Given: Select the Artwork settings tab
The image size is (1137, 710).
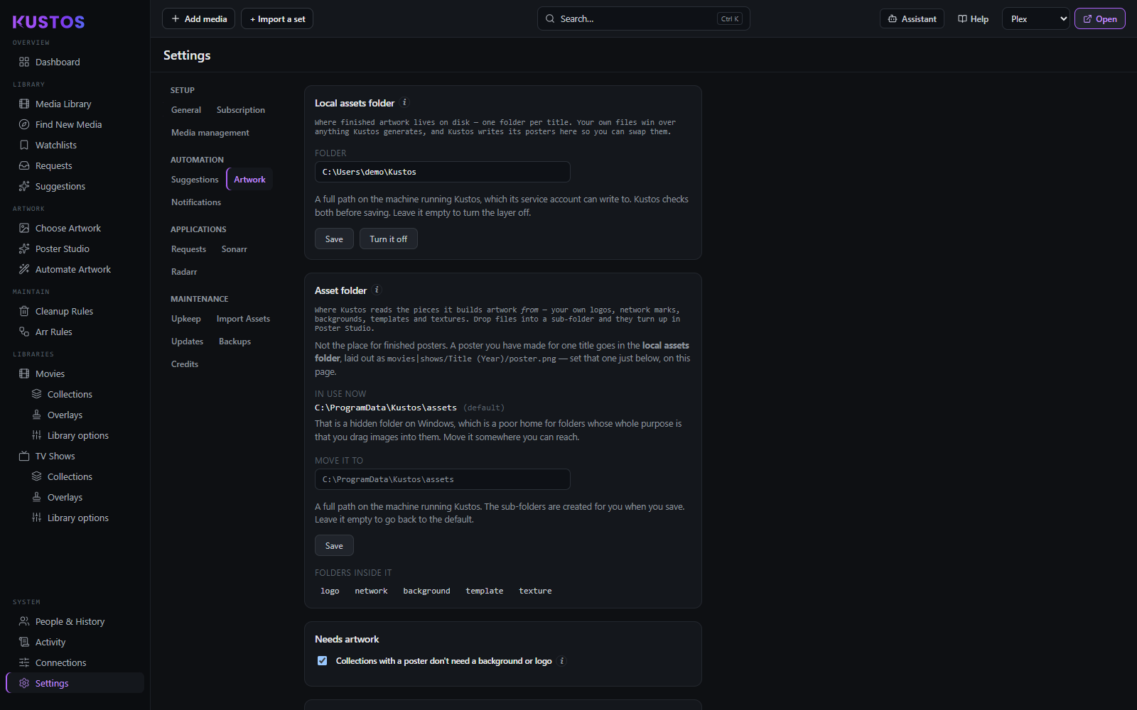Looking at the screenshot, I should (x=249, y=180).
